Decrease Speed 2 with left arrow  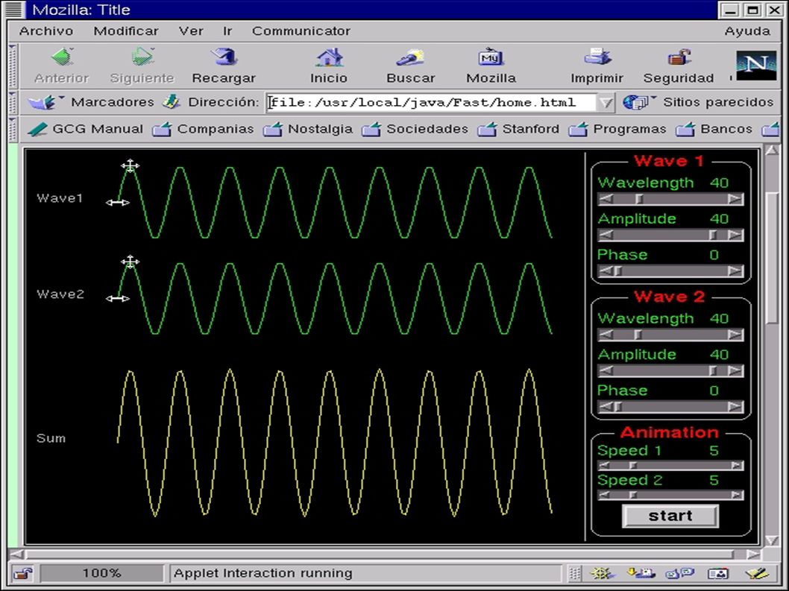(x=605, y=495)
